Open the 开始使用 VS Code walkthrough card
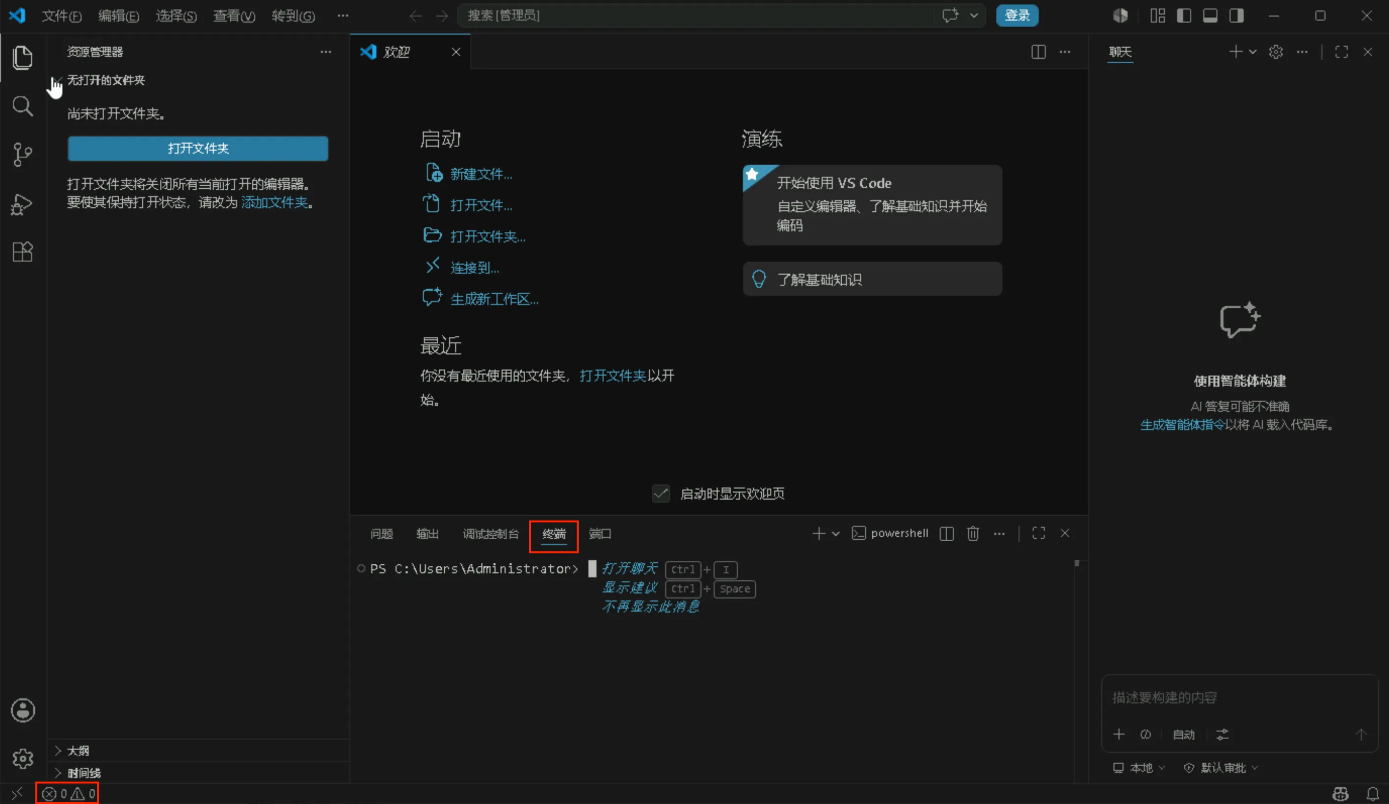Image resolution: width=1389 pixels, height=804 pixels. [872, 204]
